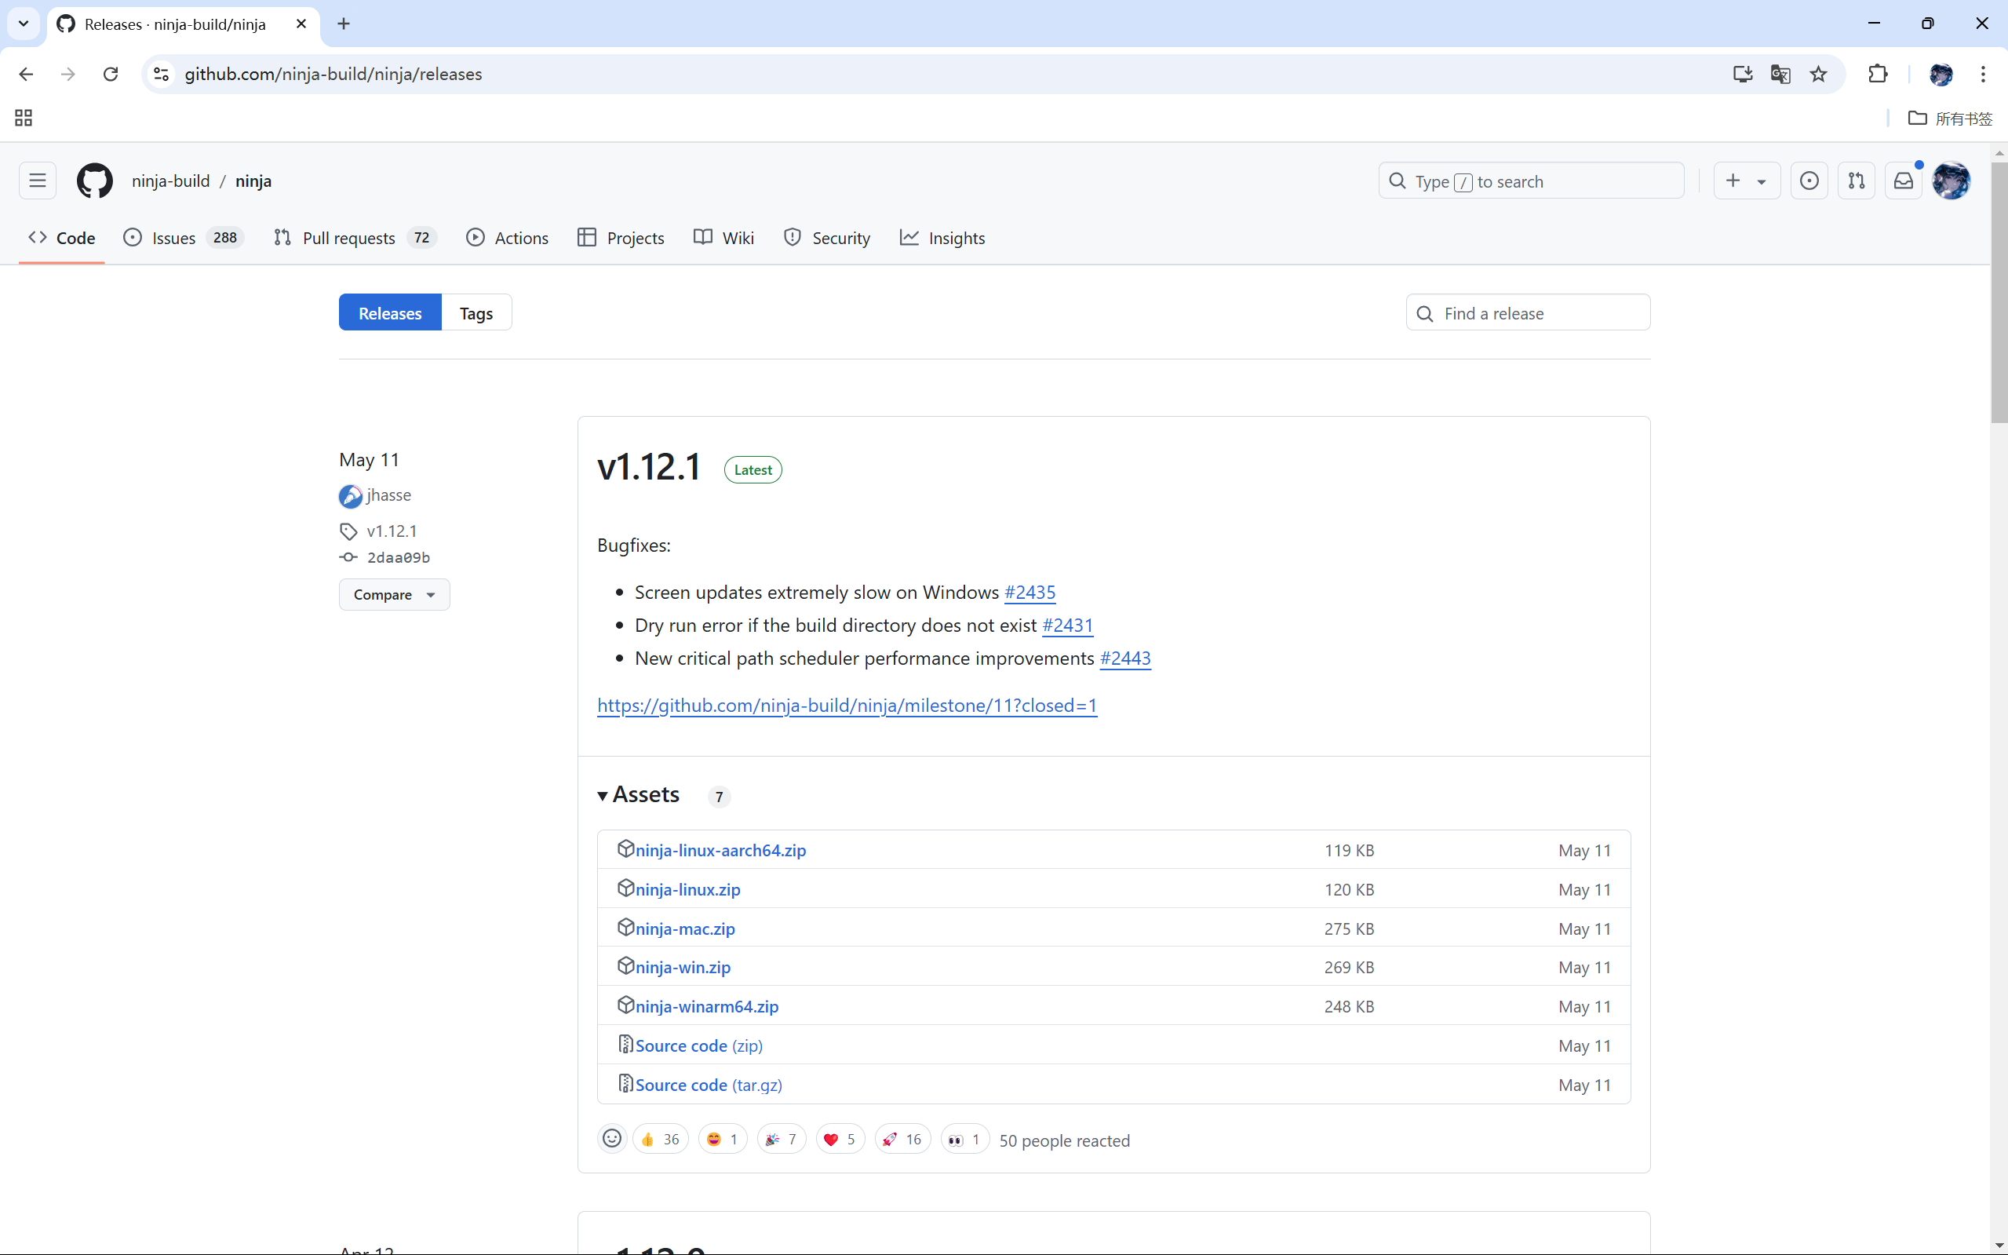
Task: Click the hooray reaction with 7
Action: 782,1139
